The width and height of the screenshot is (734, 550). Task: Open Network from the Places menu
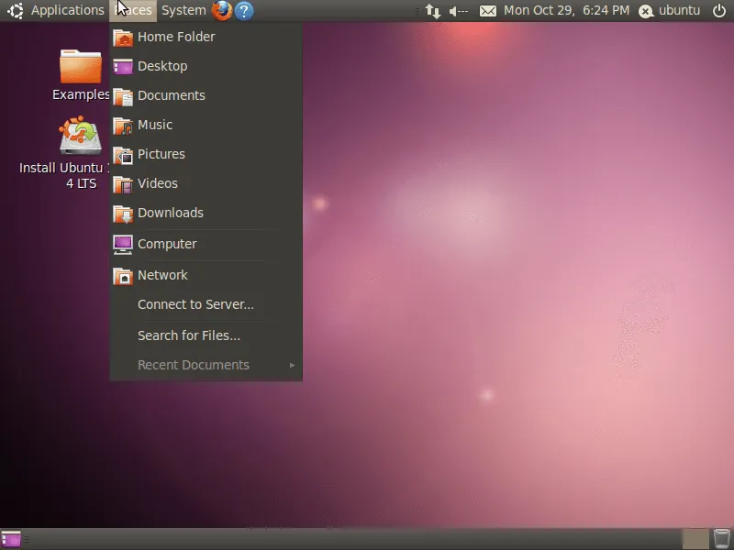pos(206,276)
